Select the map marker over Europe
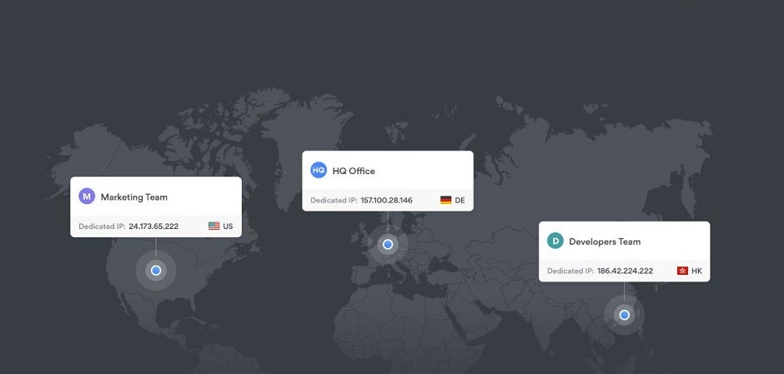This screenshot has width=784, height=374. pyautogui.click(x=388, y=244)
